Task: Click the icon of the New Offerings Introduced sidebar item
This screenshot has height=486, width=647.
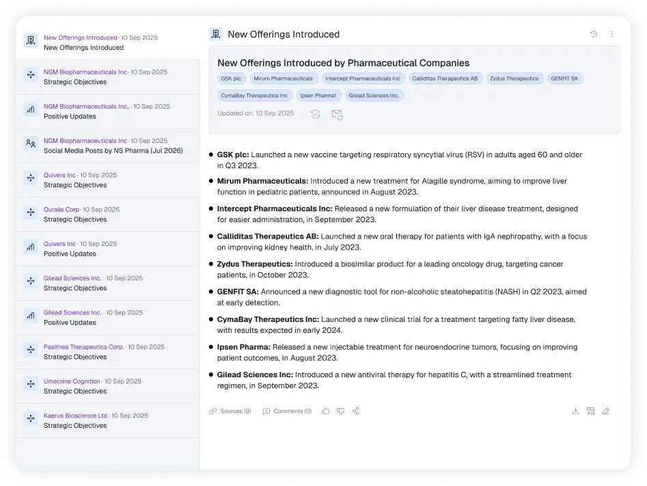Action: (31, 40)
